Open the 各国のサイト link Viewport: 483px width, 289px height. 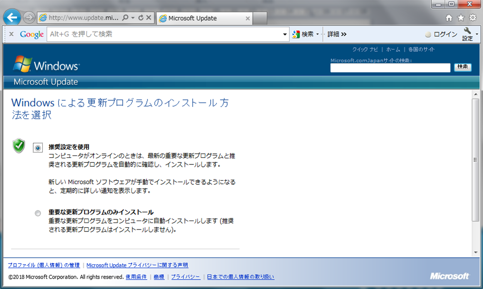[421, 49]
